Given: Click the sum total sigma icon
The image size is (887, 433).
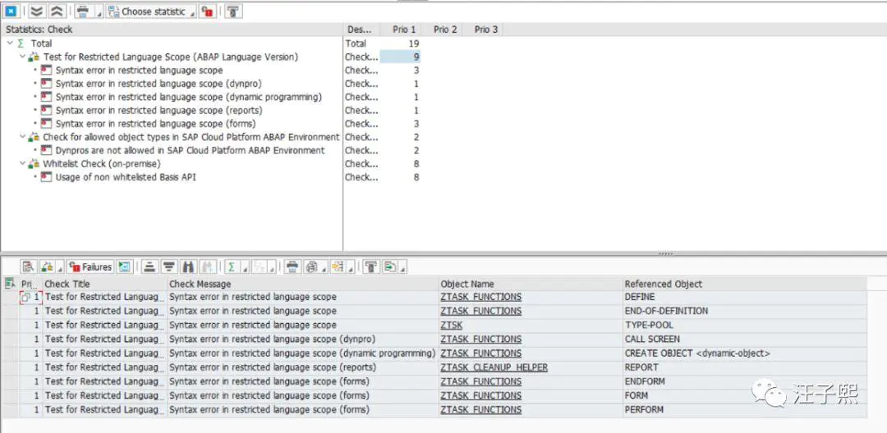Looking at the screenshot, I should click(232, 267).
